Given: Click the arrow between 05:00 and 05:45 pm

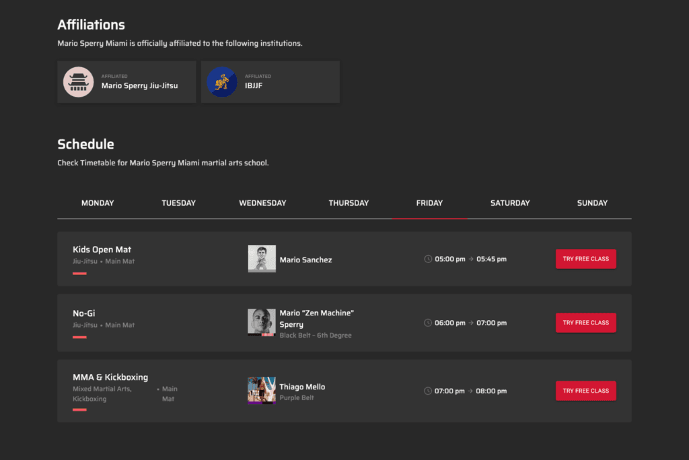Looking at the screenshot, I should point(470,259).
